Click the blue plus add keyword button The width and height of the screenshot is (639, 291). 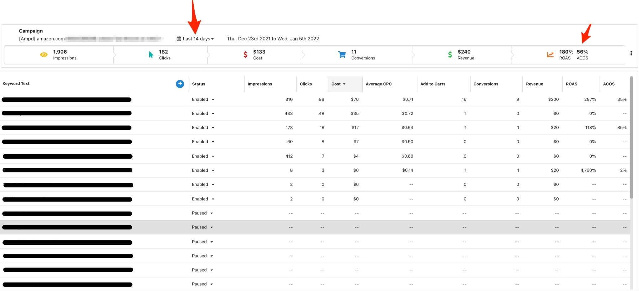tap(180, 84)
